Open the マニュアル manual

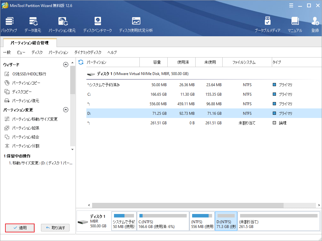tap(295, 25)
